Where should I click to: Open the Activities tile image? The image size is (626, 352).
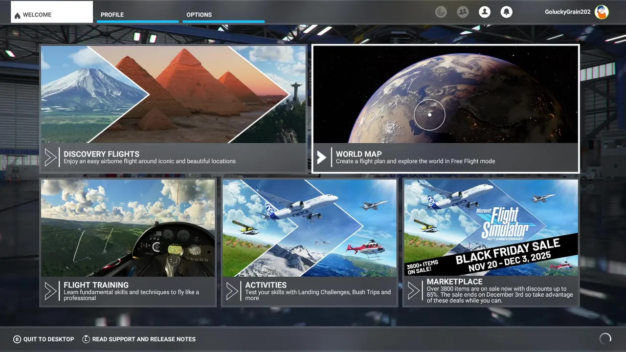pos(310,228)
